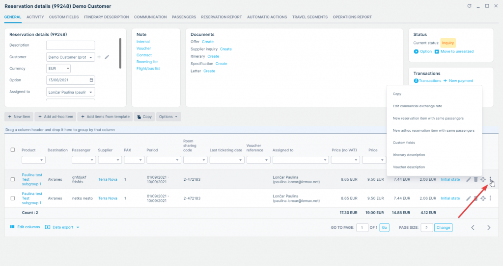Switch to the Travel Segments tab

(310, 17)
